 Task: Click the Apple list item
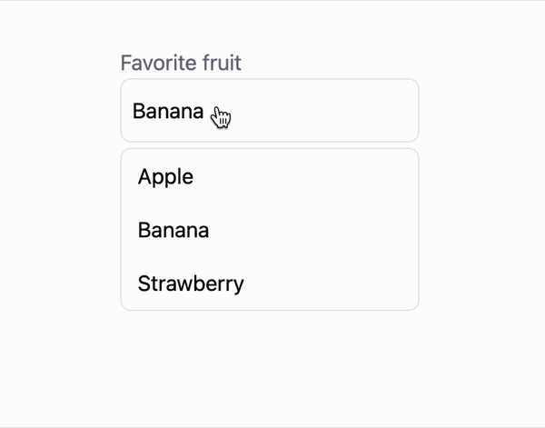point(270,176)
